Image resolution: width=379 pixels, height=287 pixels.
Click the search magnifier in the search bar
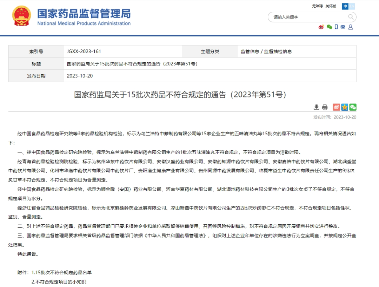(x=351, y=17)
